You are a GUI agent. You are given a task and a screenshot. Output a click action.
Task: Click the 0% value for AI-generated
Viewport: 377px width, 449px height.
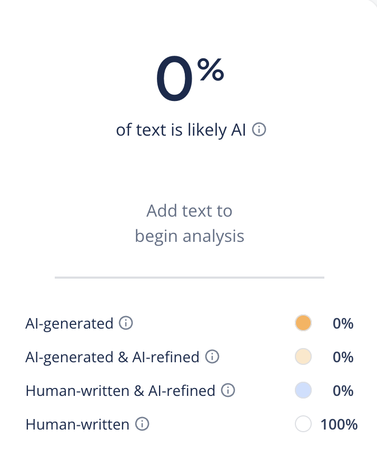(x=343, y=323)
